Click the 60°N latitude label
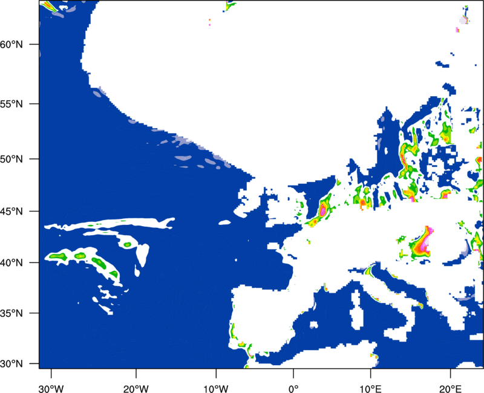Screen dimensions: 484x393 tap(11, 44)
